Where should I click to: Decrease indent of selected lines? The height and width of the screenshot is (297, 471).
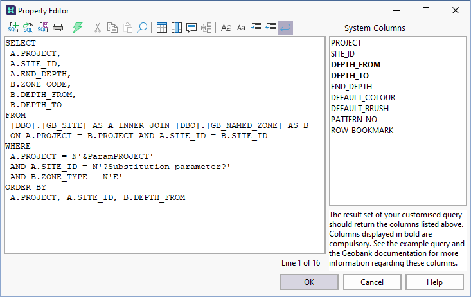tap(271, 28)
